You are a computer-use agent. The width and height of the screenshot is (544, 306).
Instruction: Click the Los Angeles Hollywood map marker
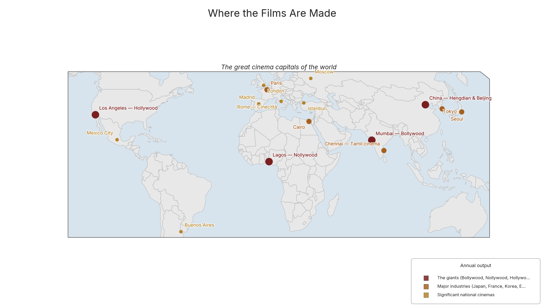pyautogui.click(x=95, y=115)
